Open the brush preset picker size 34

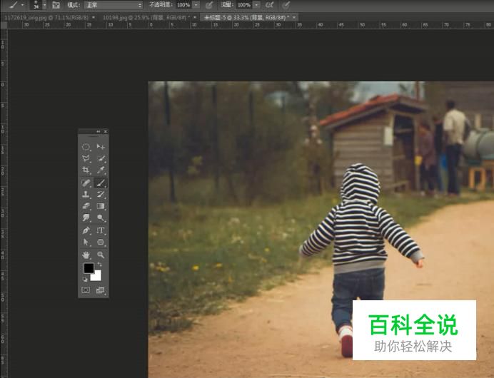[36, 5]
